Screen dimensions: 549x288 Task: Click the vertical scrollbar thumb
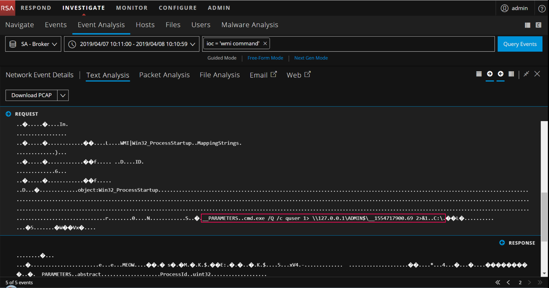click(544, 217)
